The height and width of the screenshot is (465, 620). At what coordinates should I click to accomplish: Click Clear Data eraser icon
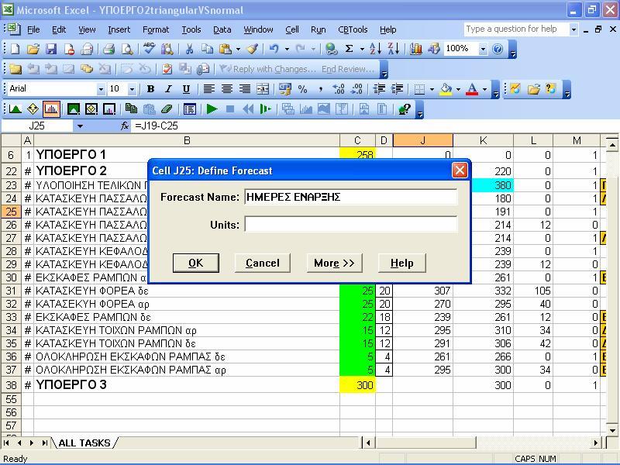pyautogui.click(x=167, y=109)
